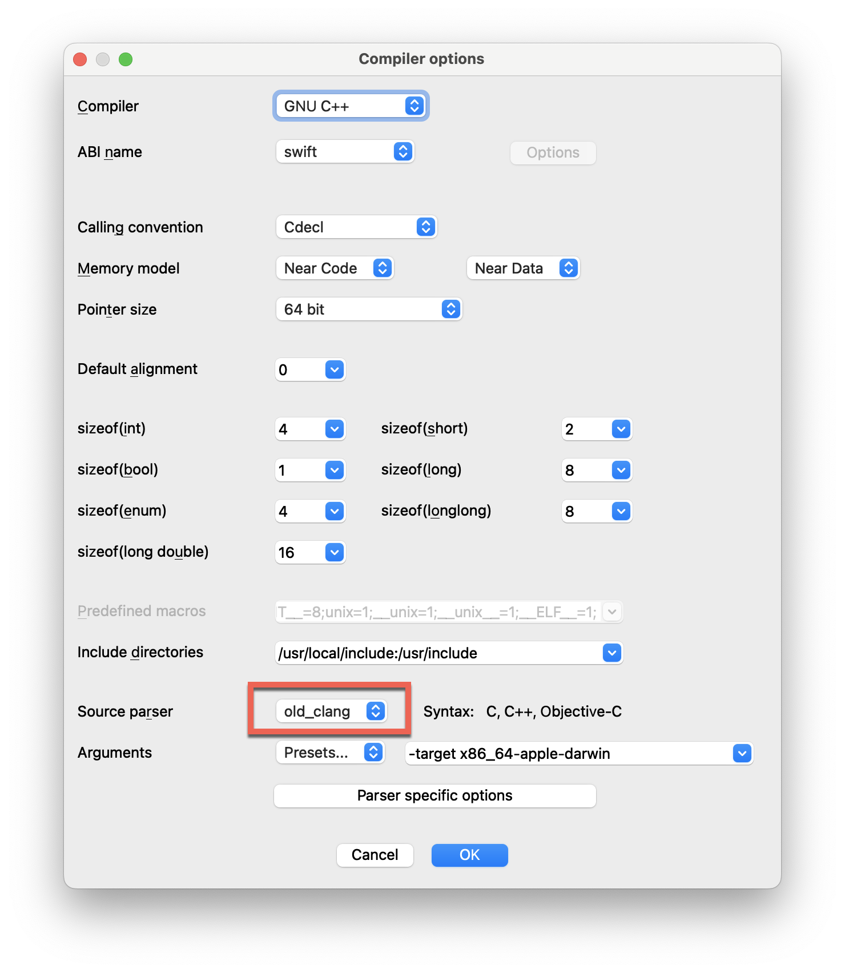Expand the sizeof(enum) combo arrow
The width and height of the screenshot is (845, 973).
click(x=335, y=511)
